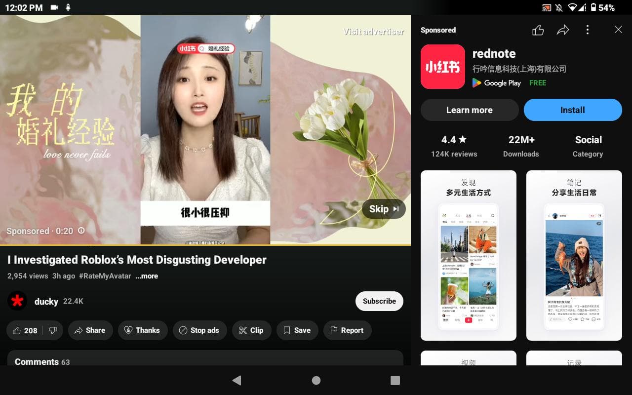Open the ad panel three-dot menu
Screen dimensions: 632x395
coord(587,30)
